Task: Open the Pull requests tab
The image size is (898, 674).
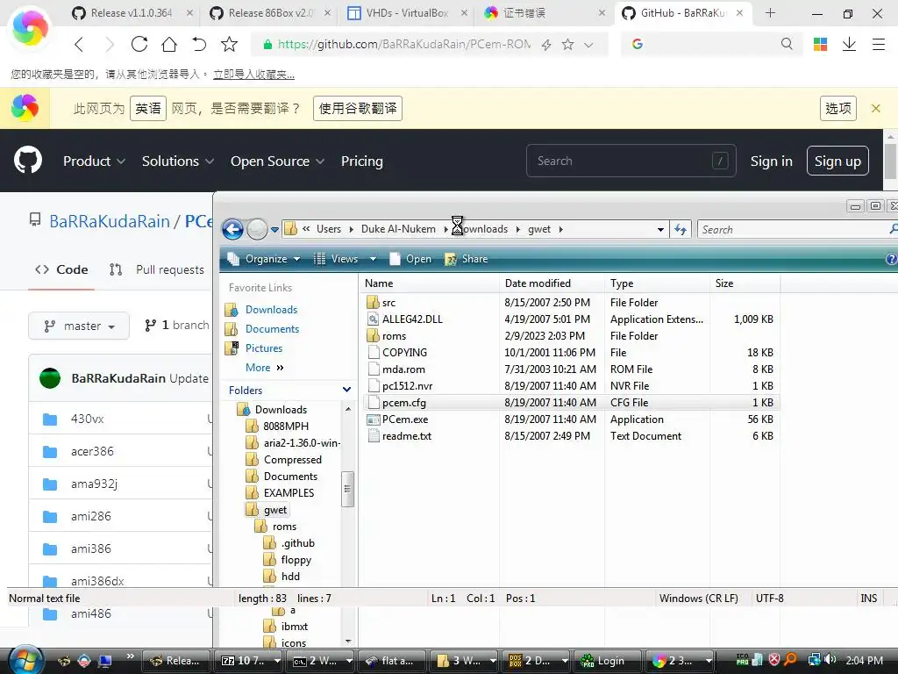Action: click(157, 269)
